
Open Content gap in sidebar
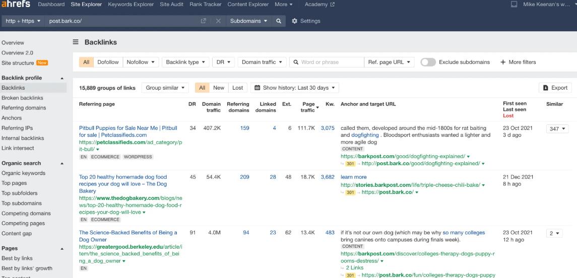point(17,234)
